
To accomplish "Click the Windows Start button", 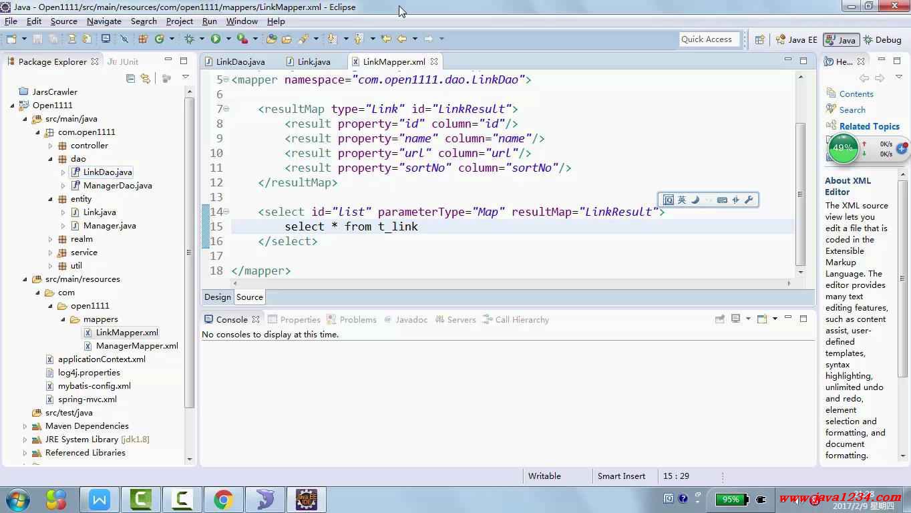I will [x=18, y=499].
